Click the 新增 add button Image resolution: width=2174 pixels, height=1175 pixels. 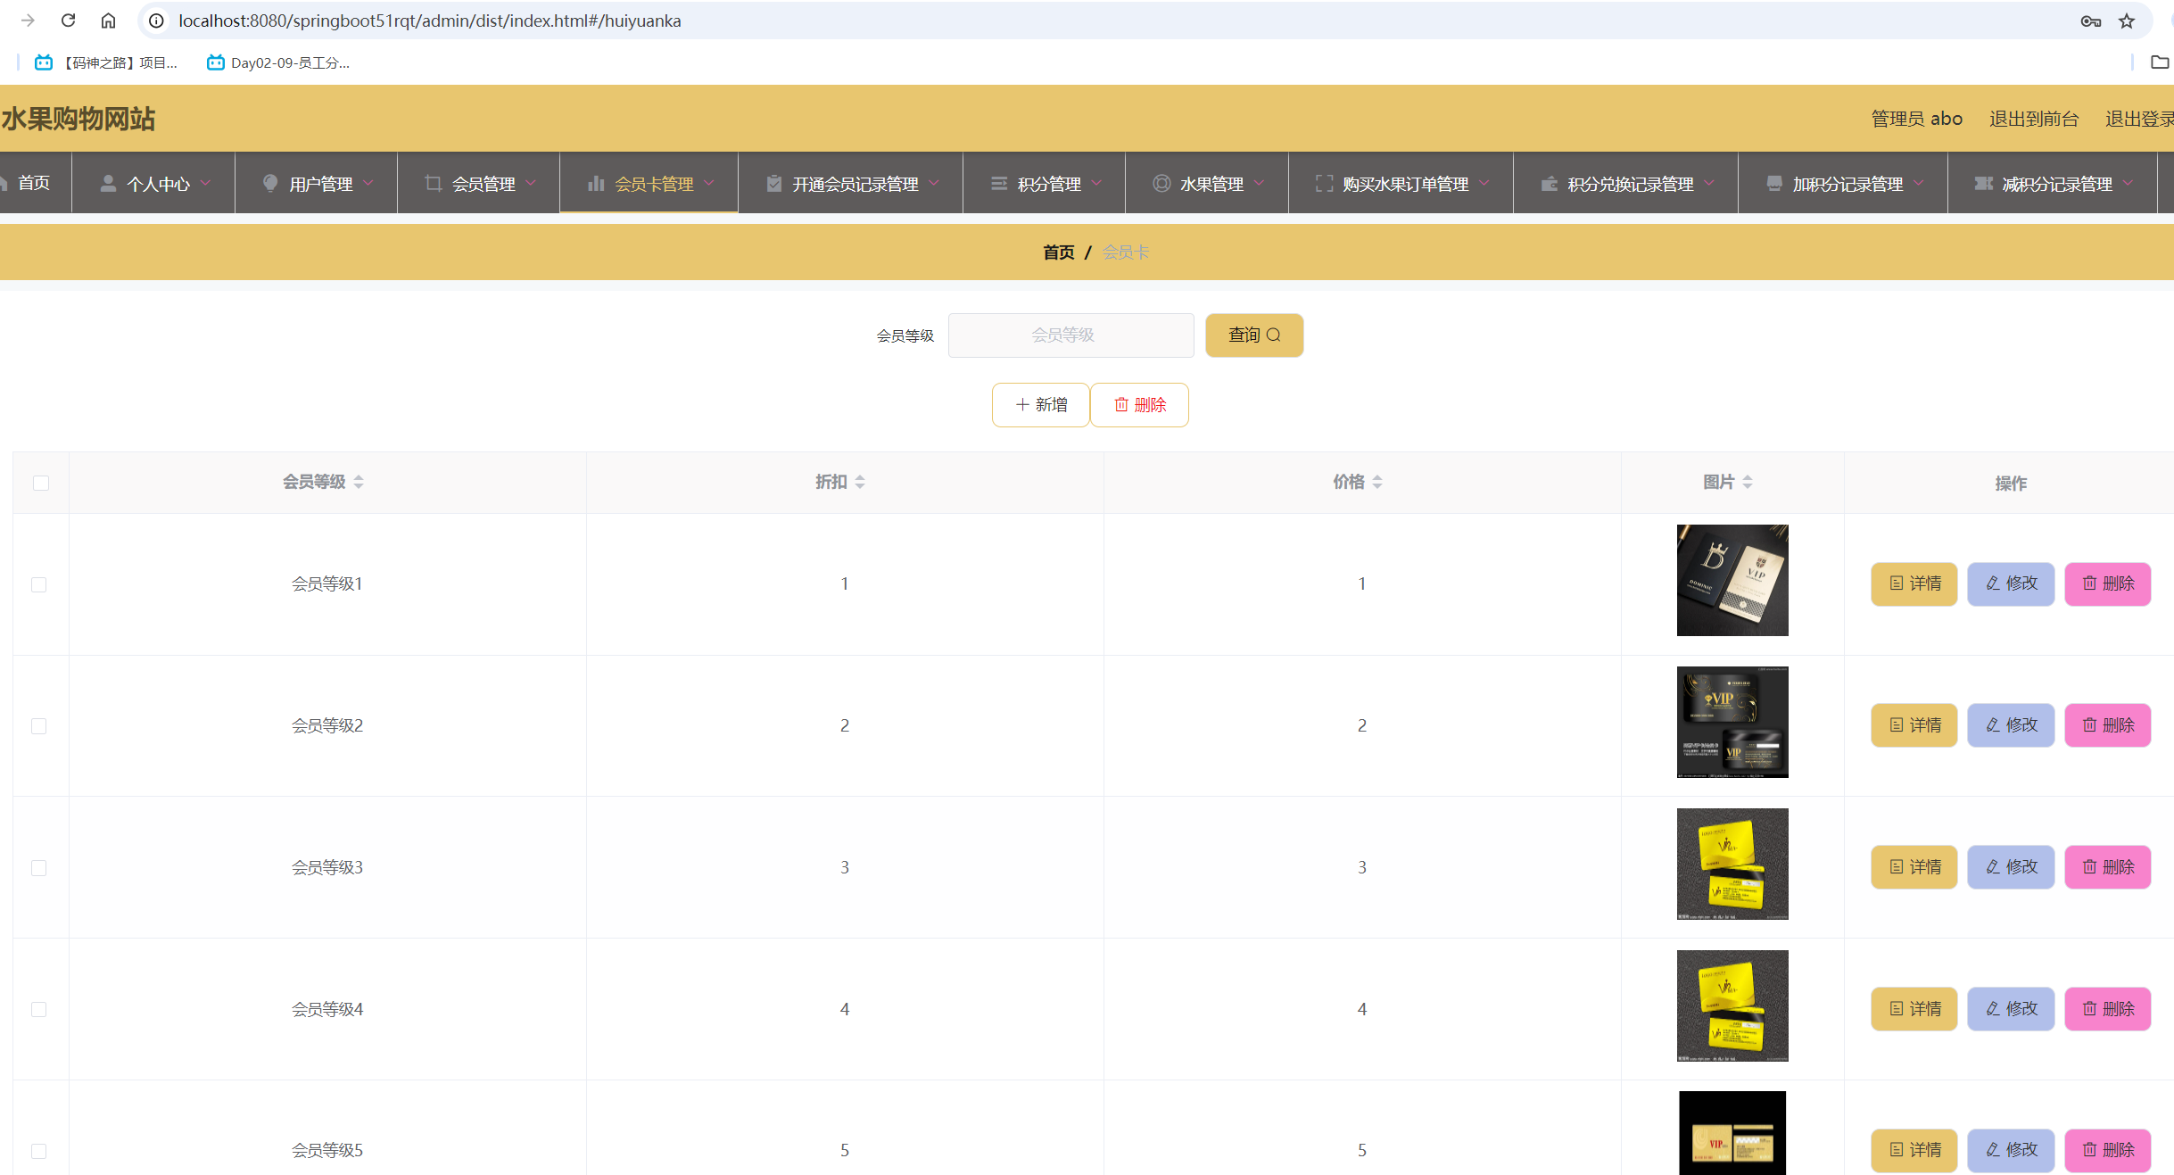(1040, 405)
